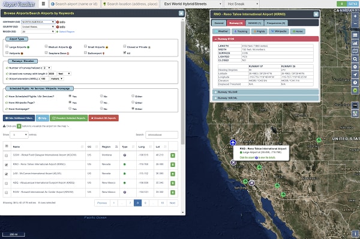Viewport: 360px width, 239px height.
Task: Tick the Large Airports checkbox
Action: tap(7, 46)
